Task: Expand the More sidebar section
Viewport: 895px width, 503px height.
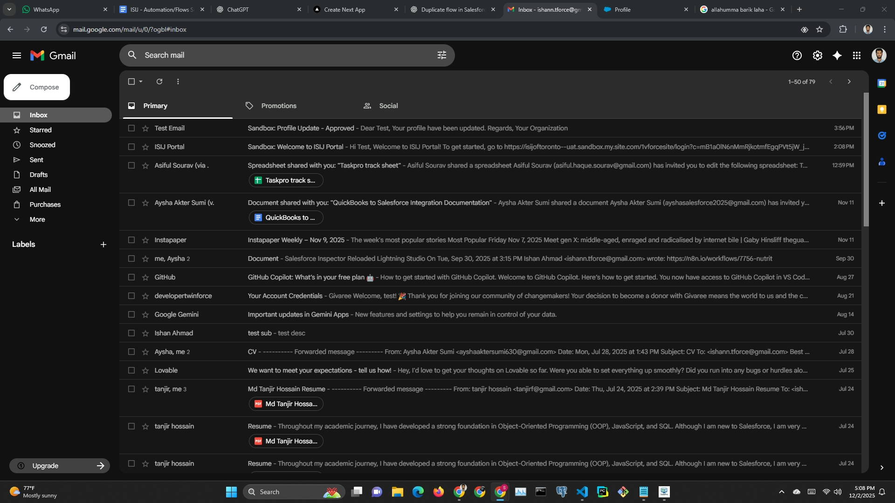Action: point(37,219)
